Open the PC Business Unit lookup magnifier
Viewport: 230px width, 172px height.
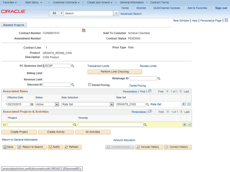click(73, 66)
